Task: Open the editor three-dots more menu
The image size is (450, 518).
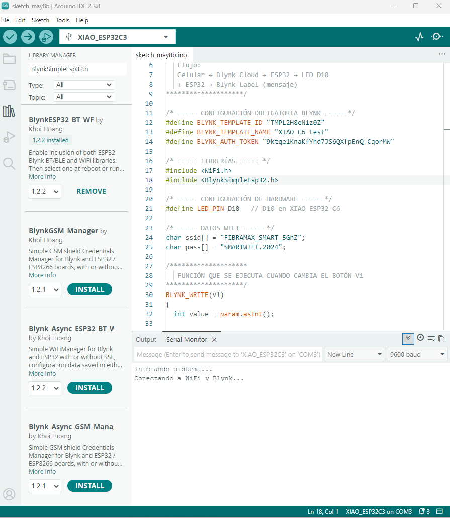Action: 442,54
